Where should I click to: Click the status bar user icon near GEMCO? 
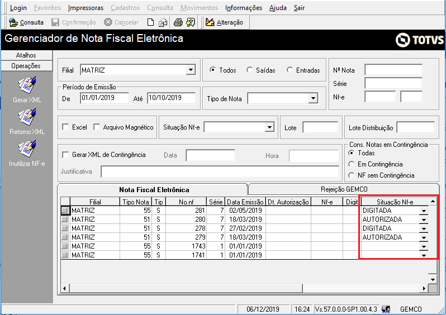pos(386,309)
